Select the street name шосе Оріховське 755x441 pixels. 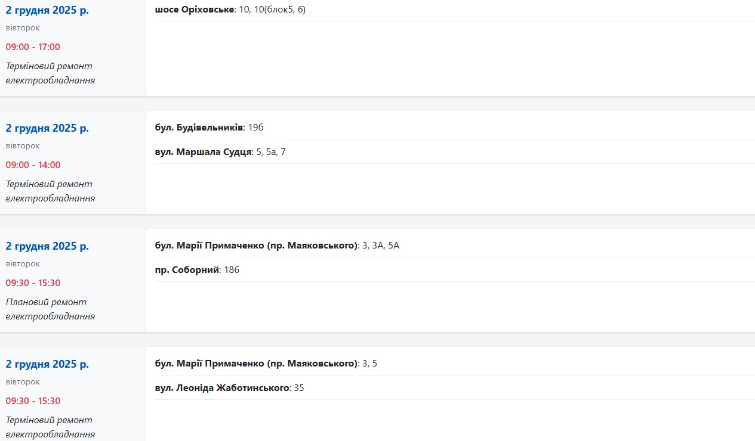(194, 10)
